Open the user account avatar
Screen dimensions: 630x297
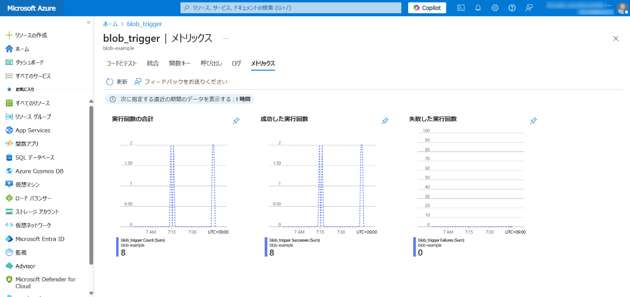tap(621, 8)
